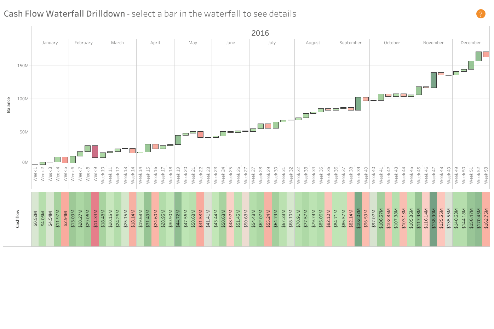Select the Week 15 waterfall bar

pyautogui.click(x=148, y=148)
